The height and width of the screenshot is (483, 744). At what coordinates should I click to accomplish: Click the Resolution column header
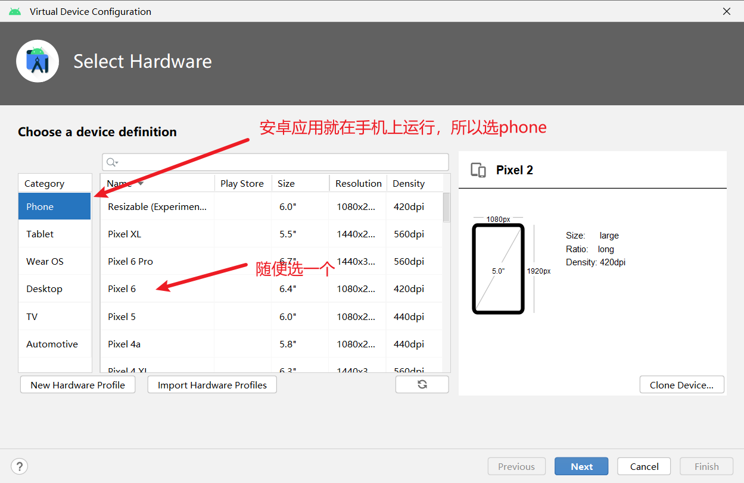pos(358,183)
